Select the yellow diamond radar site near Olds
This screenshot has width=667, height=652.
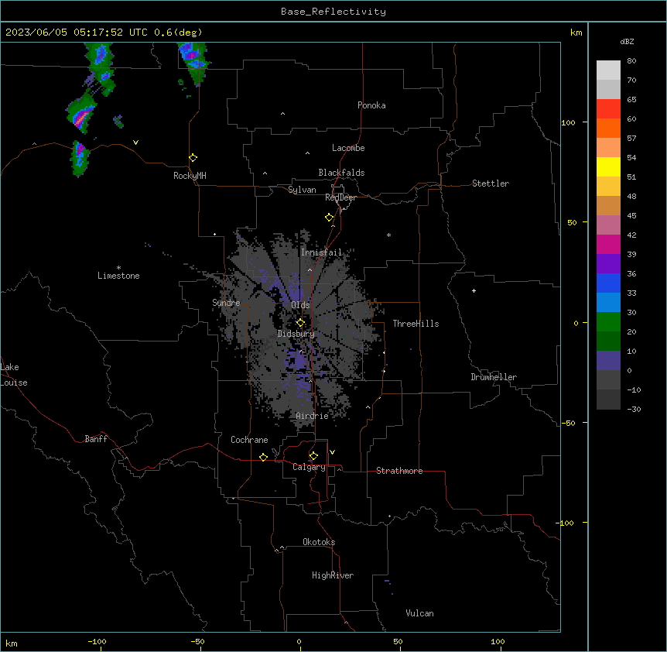(300, 322)
